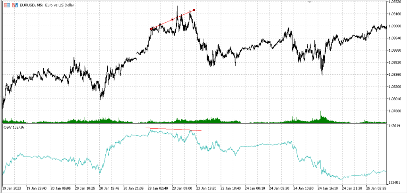Click the tallest green volume bar spike
The height and width of the screenshot is (193, 407).
click(321, 116)
